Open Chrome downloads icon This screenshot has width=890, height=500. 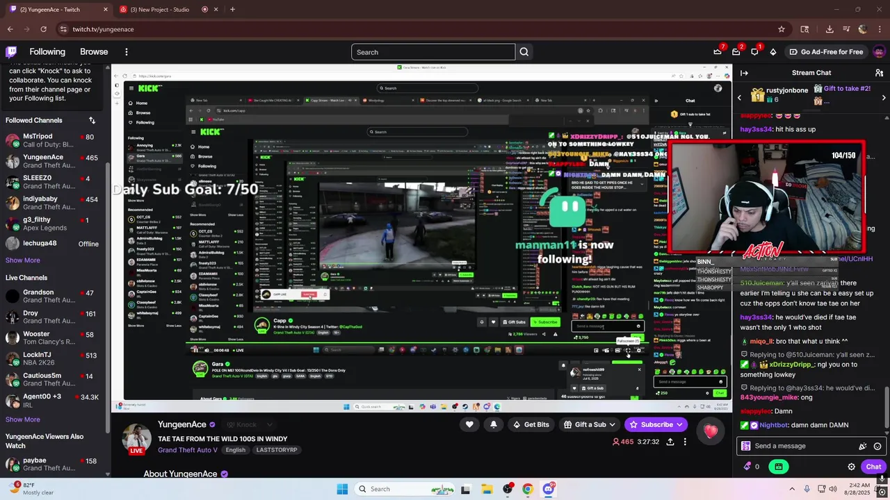[x=830, y=29]
